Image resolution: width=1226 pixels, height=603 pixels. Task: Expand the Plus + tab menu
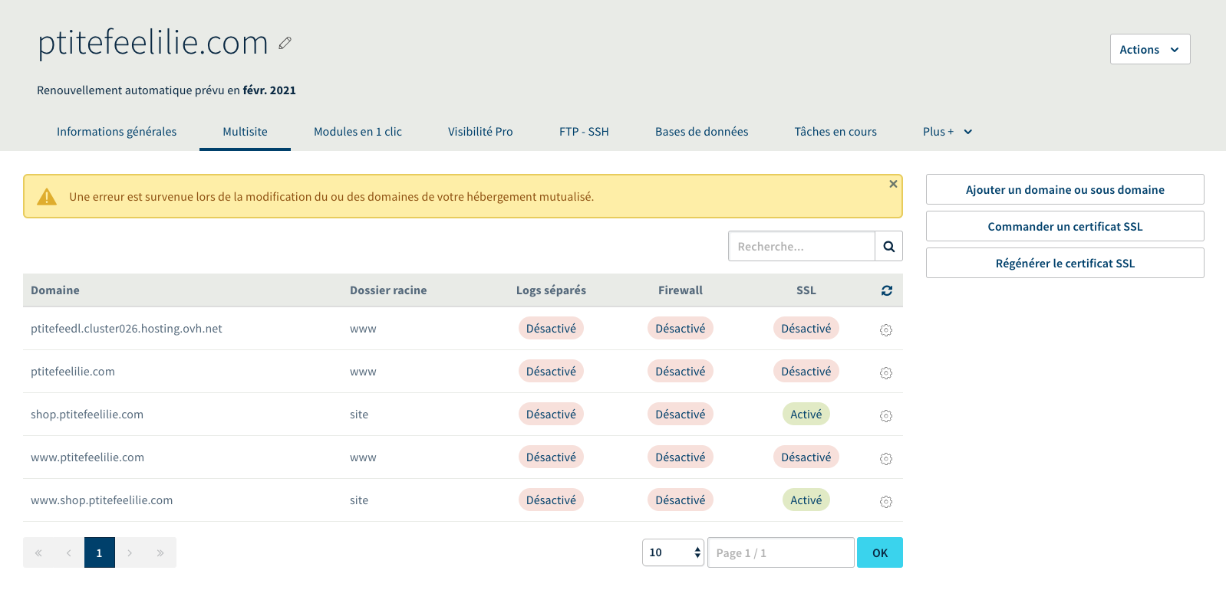point(947,132)
